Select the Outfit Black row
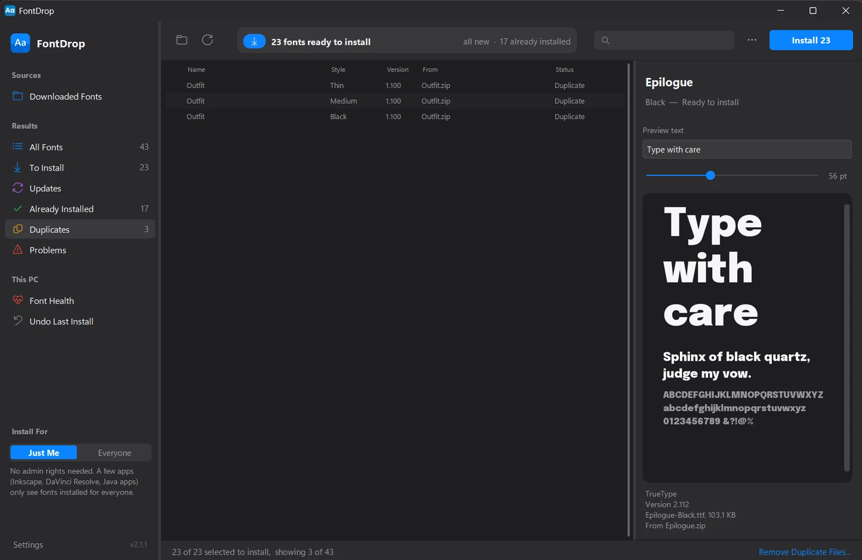This screenshot has height=560, width=862. [x=395, y=116]
